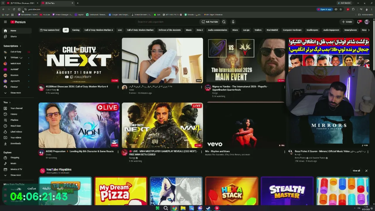This screenshot has height=211, width=375.
Task: Click the browser address bar
Action: [170, 9]
